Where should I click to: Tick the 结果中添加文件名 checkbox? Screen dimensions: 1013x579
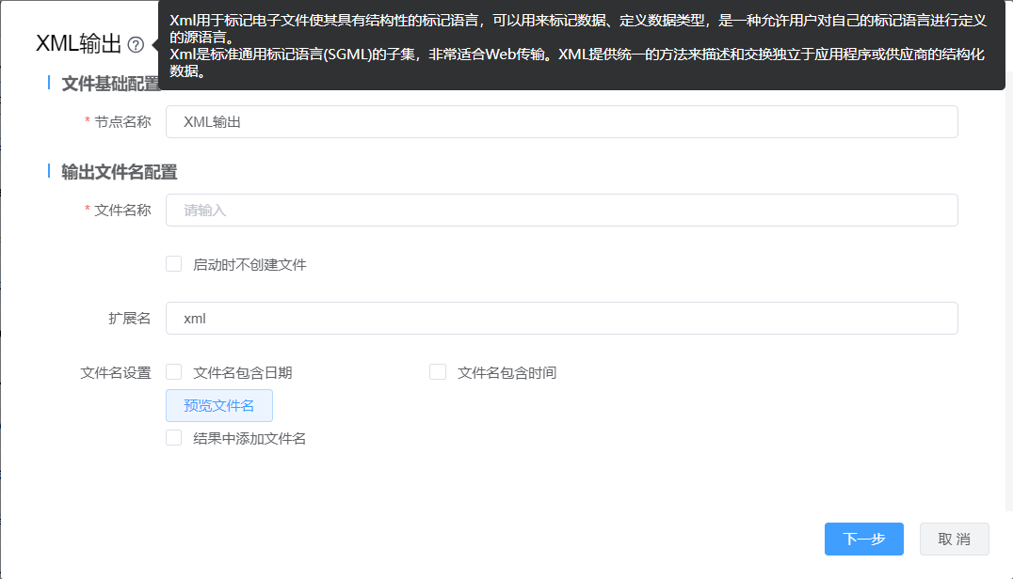pos(174,438)
